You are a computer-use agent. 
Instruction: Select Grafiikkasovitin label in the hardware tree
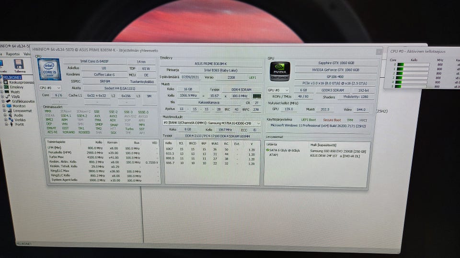pos(23,101)
